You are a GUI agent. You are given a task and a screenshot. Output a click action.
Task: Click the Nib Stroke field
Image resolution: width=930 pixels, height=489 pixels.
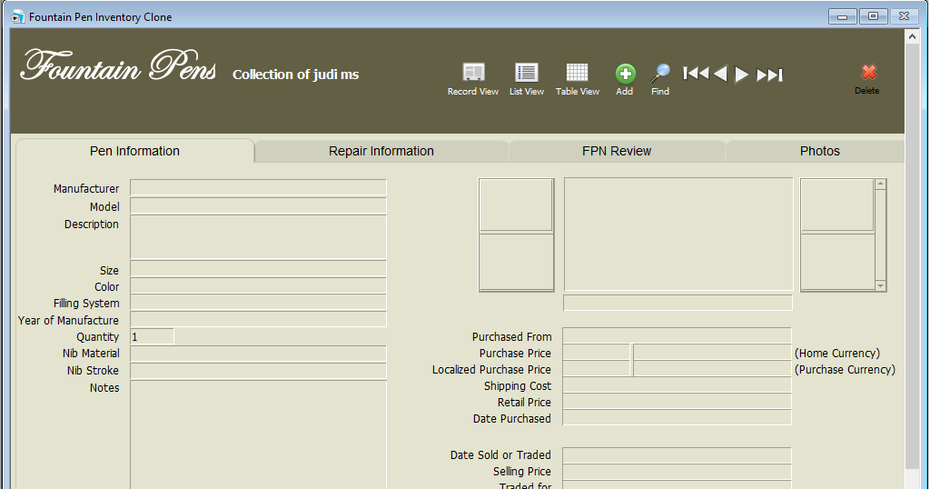[x=258, y=371]
